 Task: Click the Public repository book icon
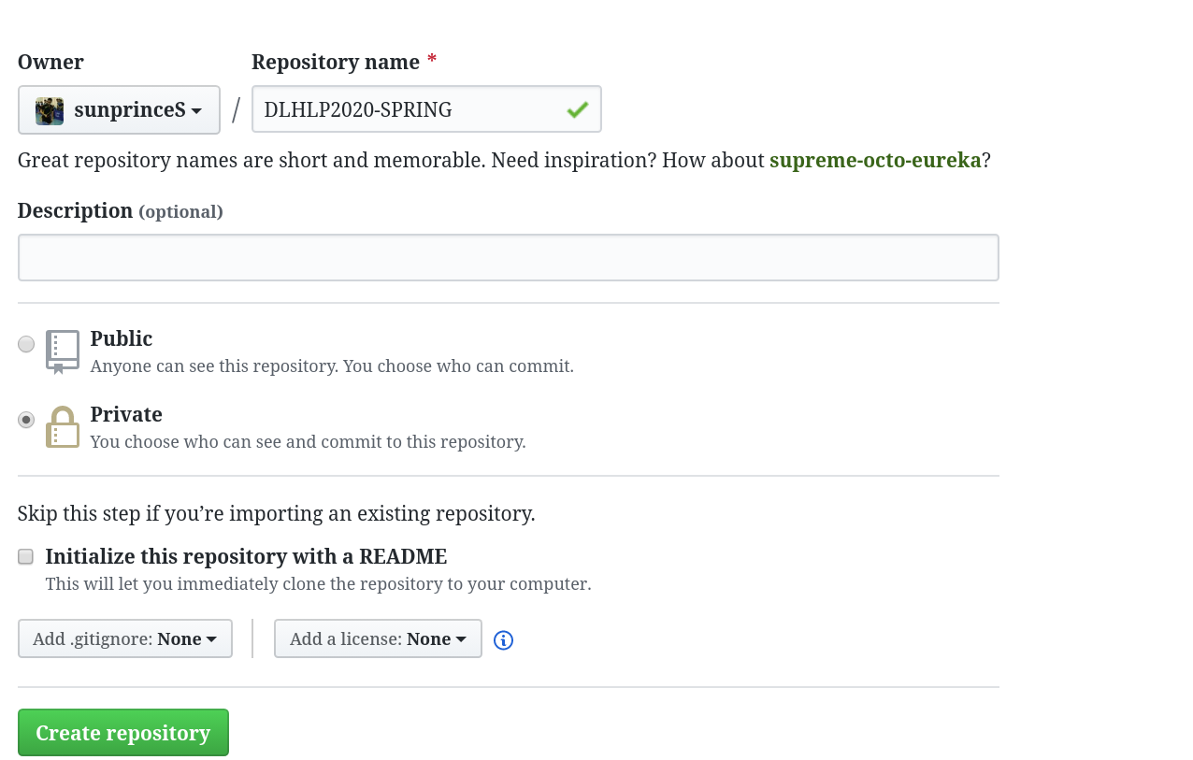click(x=63, y=351)
